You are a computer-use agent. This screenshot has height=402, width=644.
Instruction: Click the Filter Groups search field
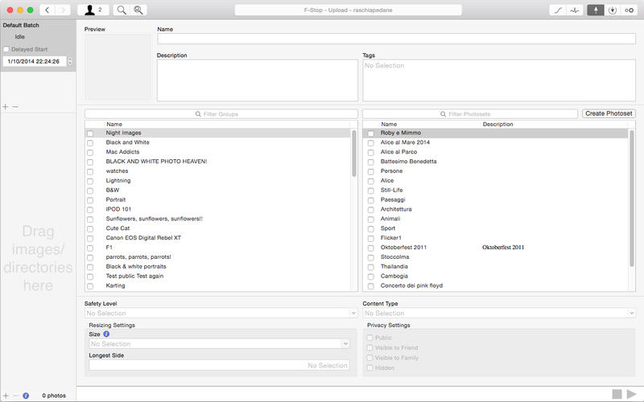click(x=221, y=114)
